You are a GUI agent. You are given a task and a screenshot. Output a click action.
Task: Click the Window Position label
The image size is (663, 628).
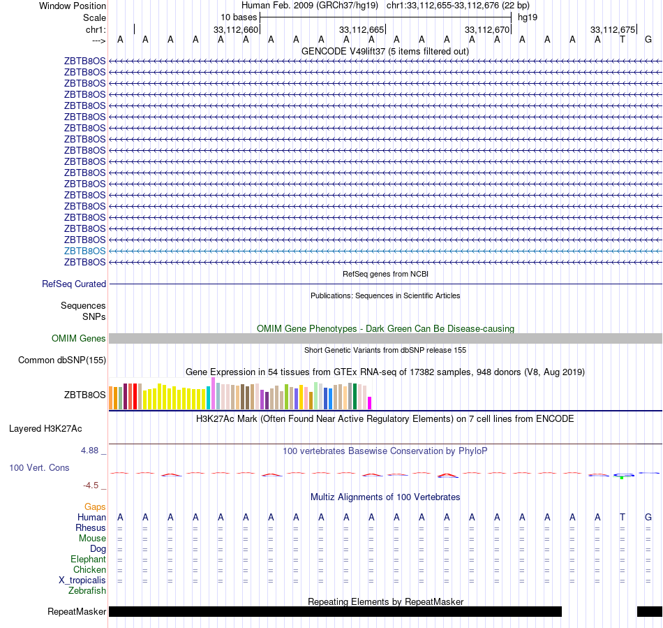(x=73, y=6)
